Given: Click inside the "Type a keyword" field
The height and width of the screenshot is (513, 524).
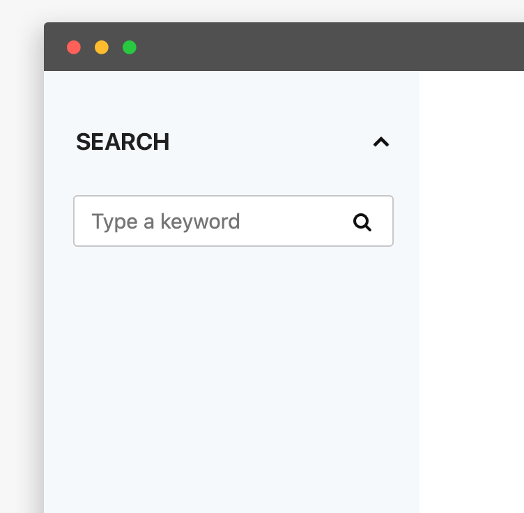Looking at the screenshot, I should coord(209,222).
